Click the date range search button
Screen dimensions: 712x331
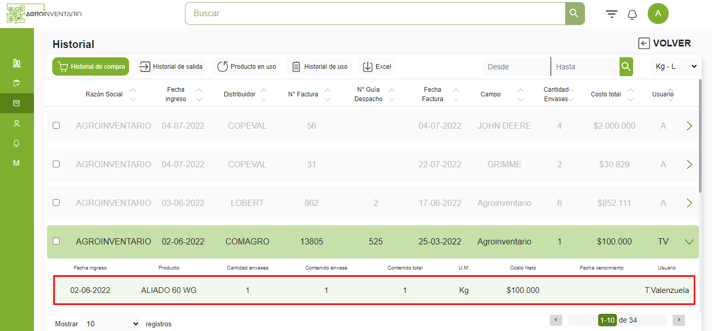coord(626,67)
